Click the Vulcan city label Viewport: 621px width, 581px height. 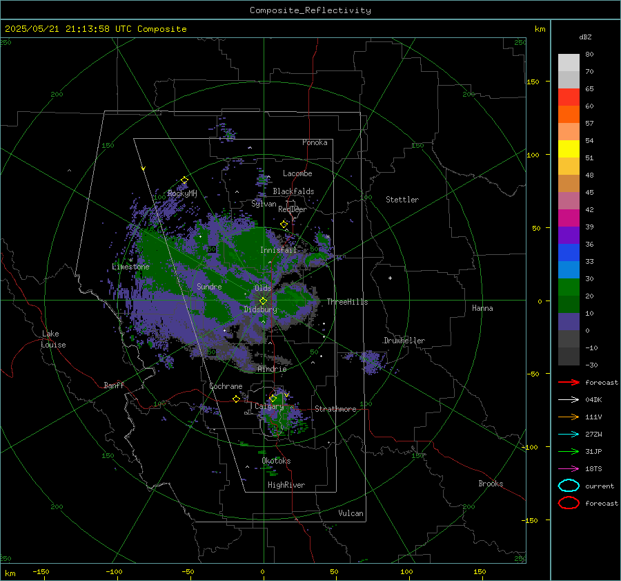click(351, 513)
